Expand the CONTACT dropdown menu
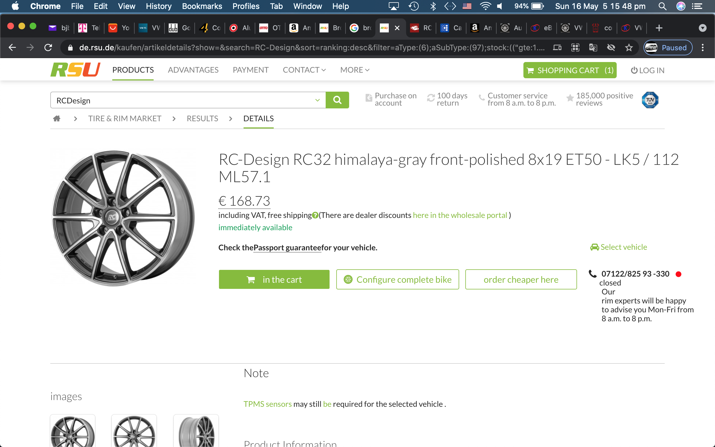 pos(304,70)
